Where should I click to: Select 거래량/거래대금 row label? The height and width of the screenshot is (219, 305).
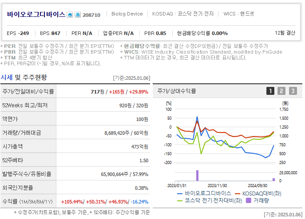pos(22,133)
